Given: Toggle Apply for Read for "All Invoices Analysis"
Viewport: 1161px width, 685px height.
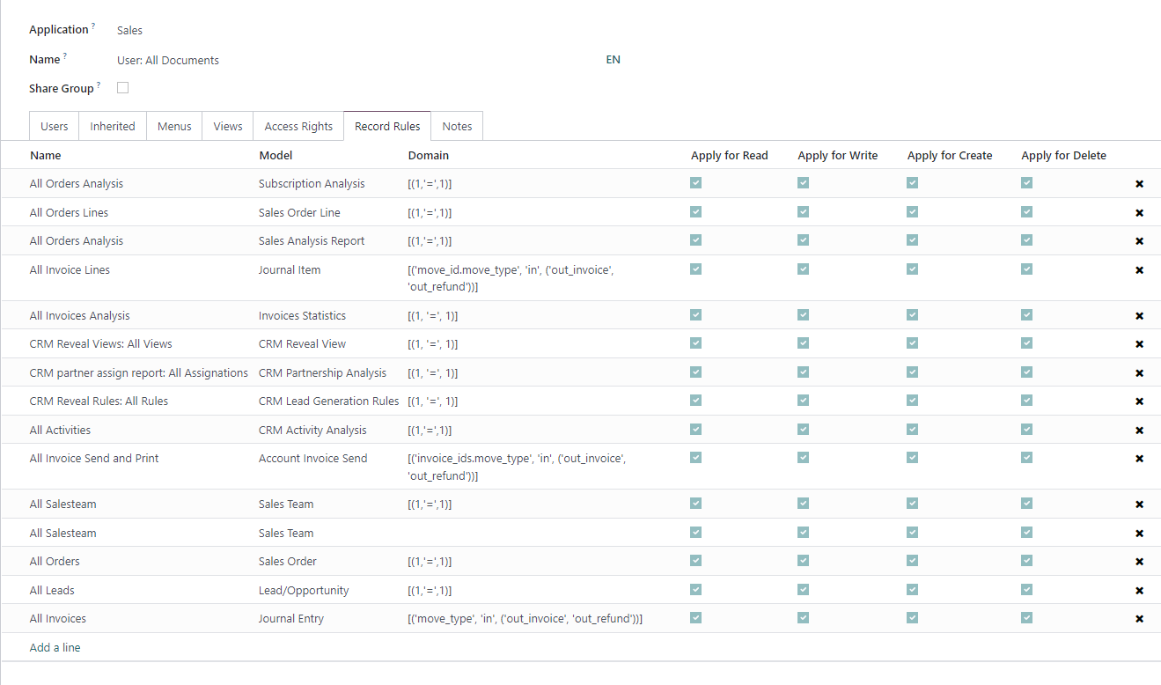Looking at the screenshot, I should click(695, 314).
